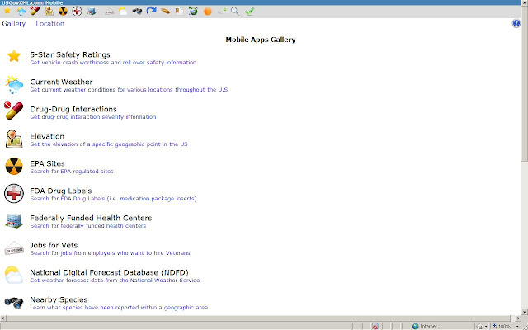Open the Drug-Drug Interactions app link
Image resolution: width=528 pixels, height=330 pixels.
73,109
